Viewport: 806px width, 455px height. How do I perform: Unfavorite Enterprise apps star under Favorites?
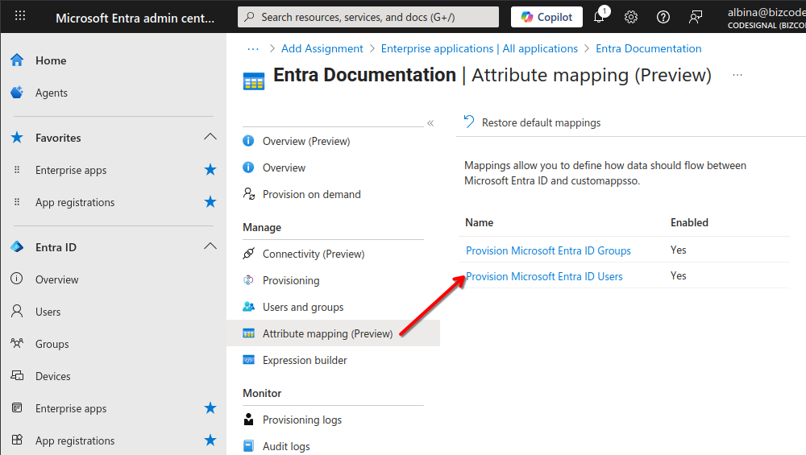click(x=210, y=170)
